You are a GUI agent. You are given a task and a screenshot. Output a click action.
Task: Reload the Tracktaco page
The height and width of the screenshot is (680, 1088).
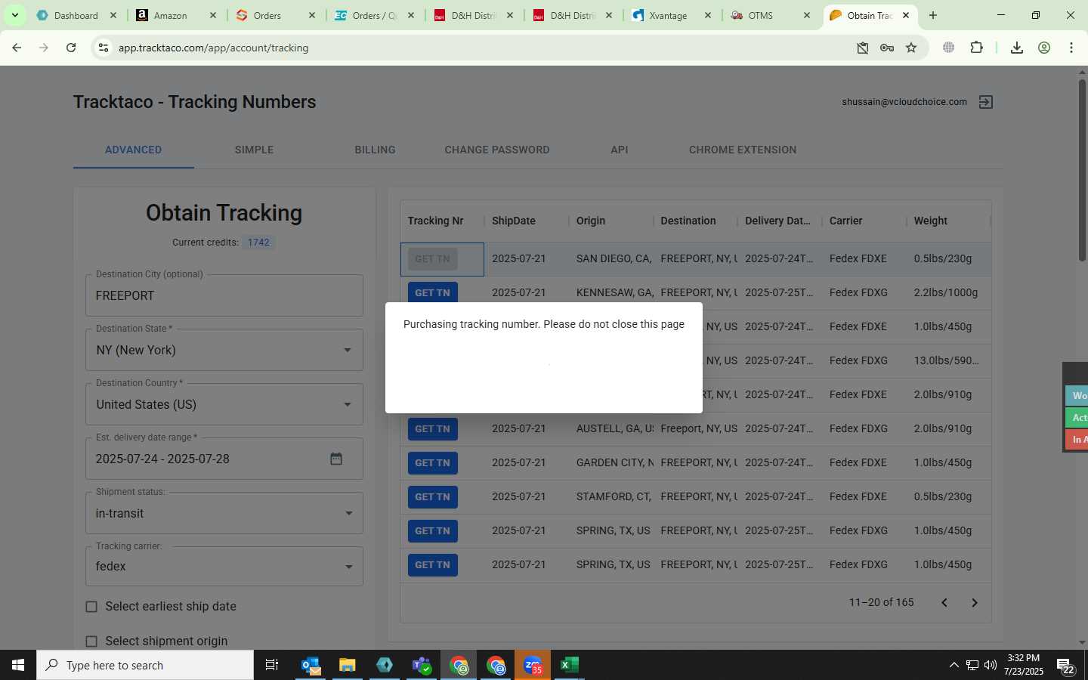point(71,48)
